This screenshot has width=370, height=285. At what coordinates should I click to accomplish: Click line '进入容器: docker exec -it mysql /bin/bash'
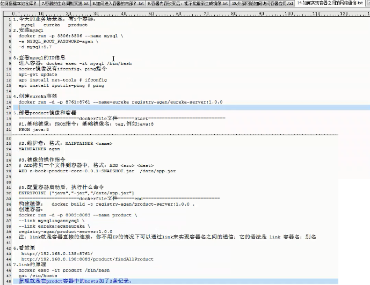pyautogui.click(x=75, y=63)
